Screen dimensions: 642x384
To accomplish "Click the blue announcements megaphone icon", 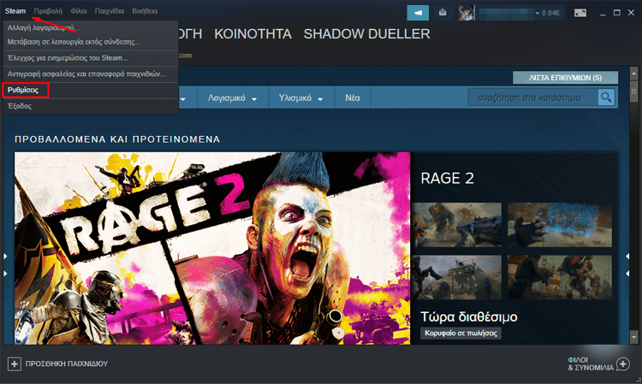I will click(x=418, y=13).
